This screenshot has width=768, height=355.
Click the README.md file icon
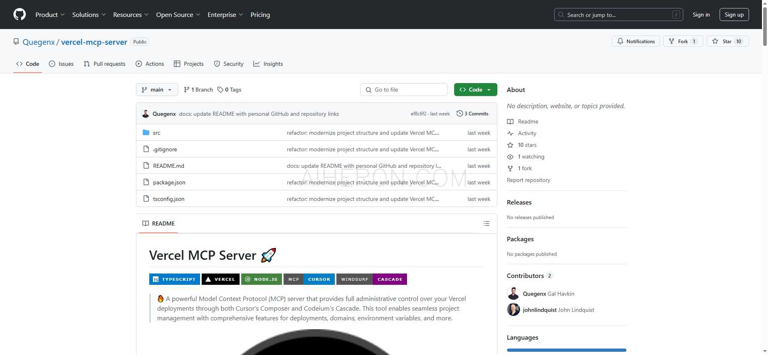pos(146,166)
